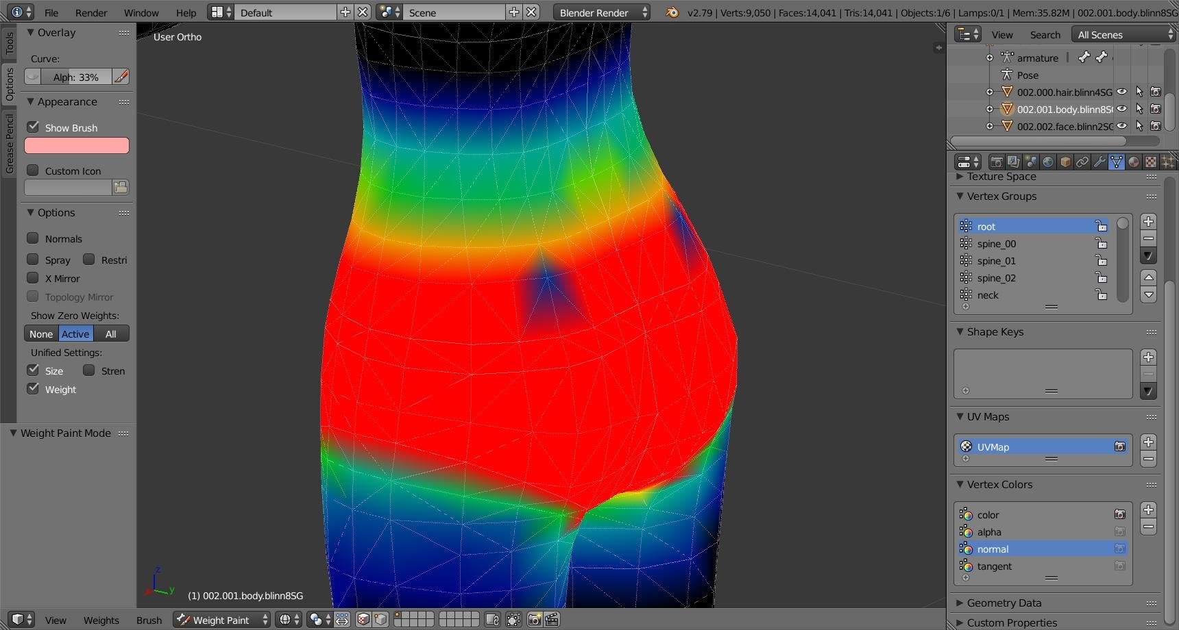Expand the Texture Space panel
This screenshot has width=1179, height=630.
[x=960, y=177]
